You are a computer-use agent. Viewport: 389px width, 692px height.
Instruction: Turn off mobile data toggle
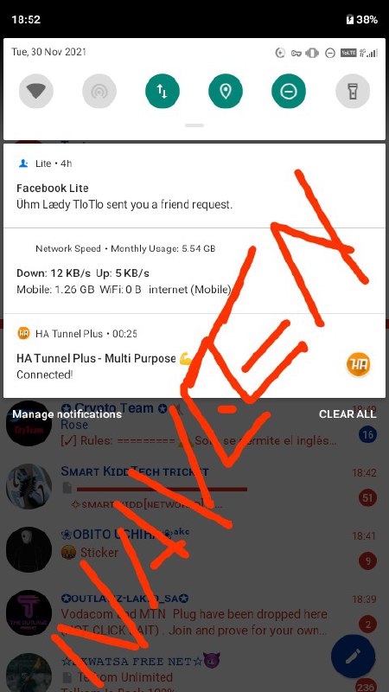[x=163, y=92]
